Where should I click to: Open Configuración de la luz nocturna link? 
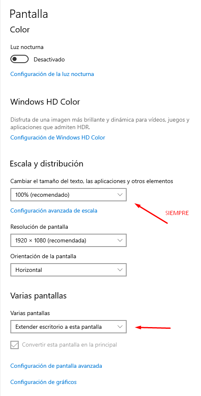pos(52,74)
